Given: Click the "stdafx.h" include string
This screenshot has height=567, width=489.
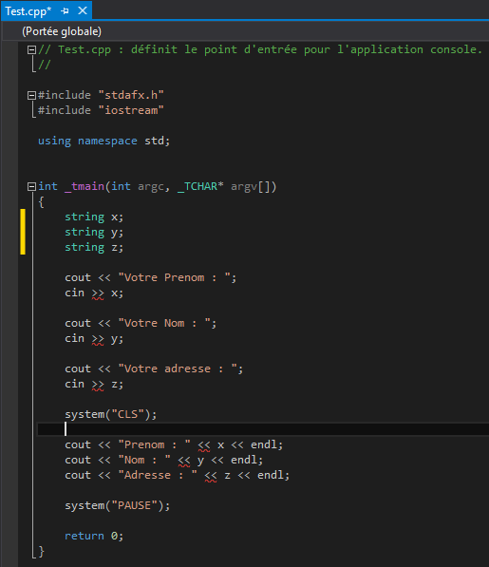Looking at the screenshot, I should [131, 96].
